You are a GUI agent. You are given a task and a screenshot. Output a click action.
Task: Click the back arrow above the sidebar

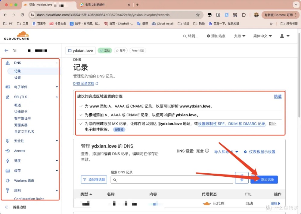click(x=7, y=51)
